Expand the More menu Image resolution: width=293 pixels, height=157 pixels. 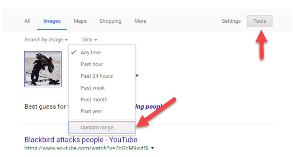pos(140,21)
